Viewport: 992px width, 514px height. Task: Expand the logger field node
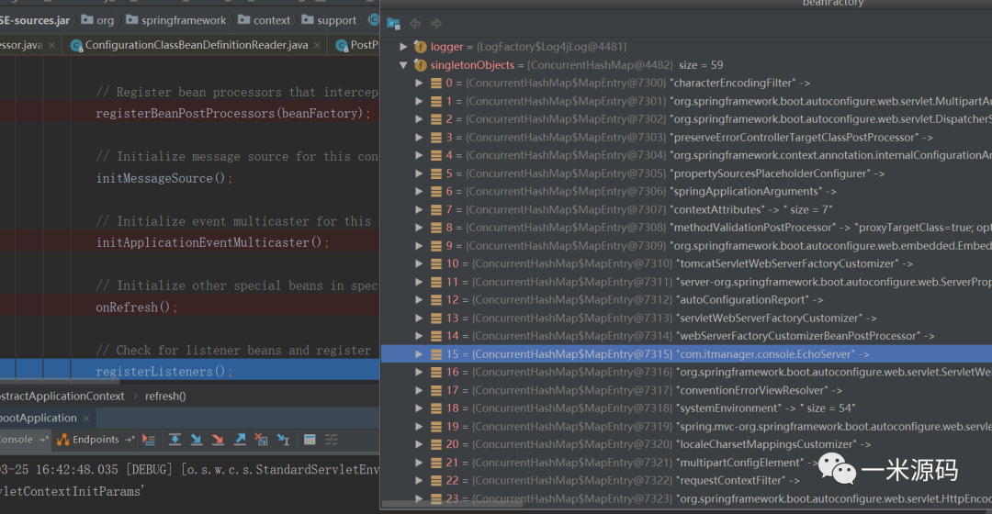click(402, 47)
